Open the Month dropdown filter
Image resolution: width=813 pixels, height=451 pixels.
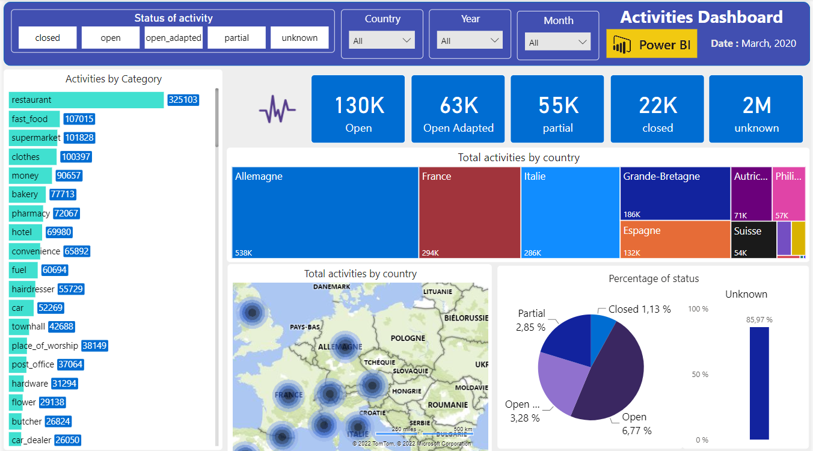coord(558,42)
